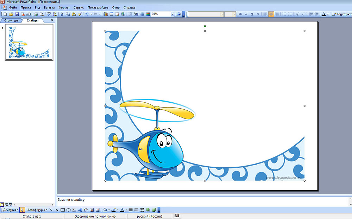The image size is (352, 219).
Task: Select the Rectangle drawing tool
Action: (63, 210)
